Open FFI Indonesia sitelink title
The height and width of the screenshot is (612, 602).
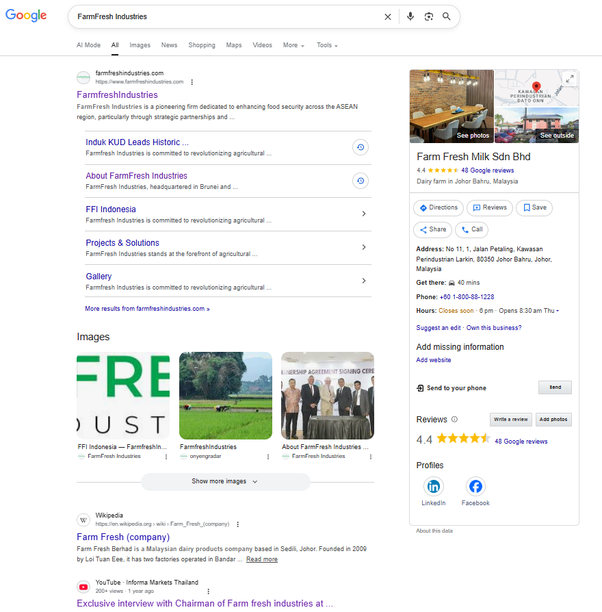pos(111,209)
